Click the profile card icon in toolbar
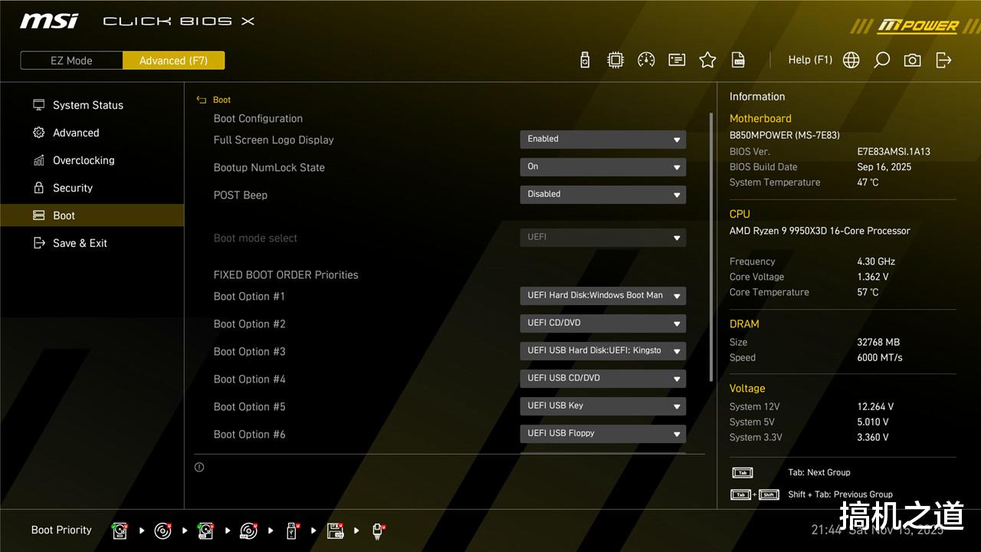Image resolution: width=981 pixels, height=552 pixels. tap(677, 60)
